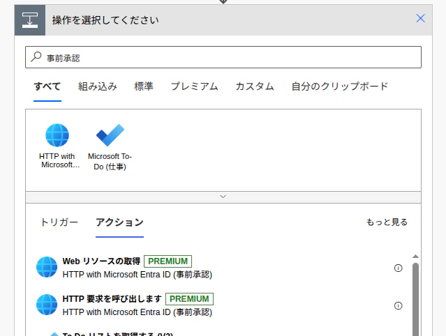Click the operation selector header icon

click(30, 20)
